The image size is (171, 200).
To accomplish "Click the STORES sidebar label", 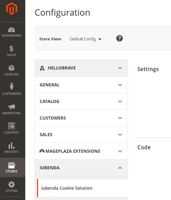I will click(12, 171).
